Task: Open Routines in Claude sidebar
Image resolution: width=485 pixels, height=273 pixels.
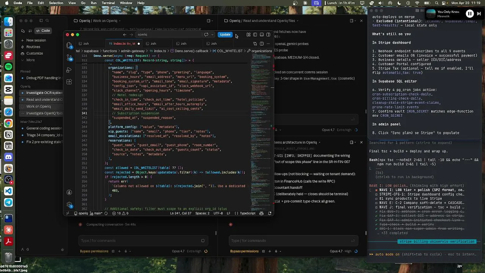Action: 33,47
